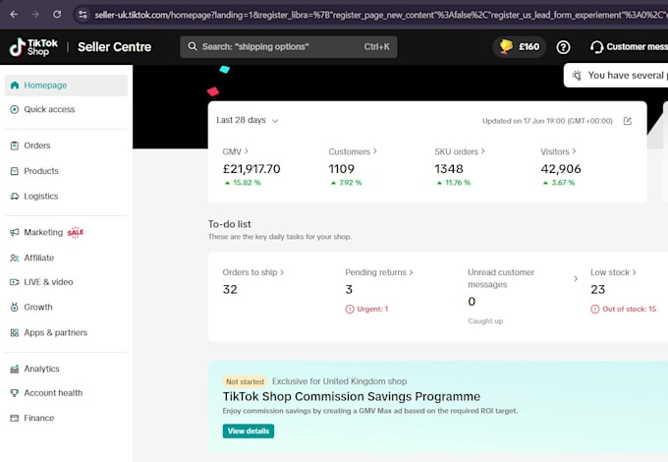The width and height of the screenshot is (668, 462).
Task: Click the Orders to ship count 32
Action: (x=230, y=290)
